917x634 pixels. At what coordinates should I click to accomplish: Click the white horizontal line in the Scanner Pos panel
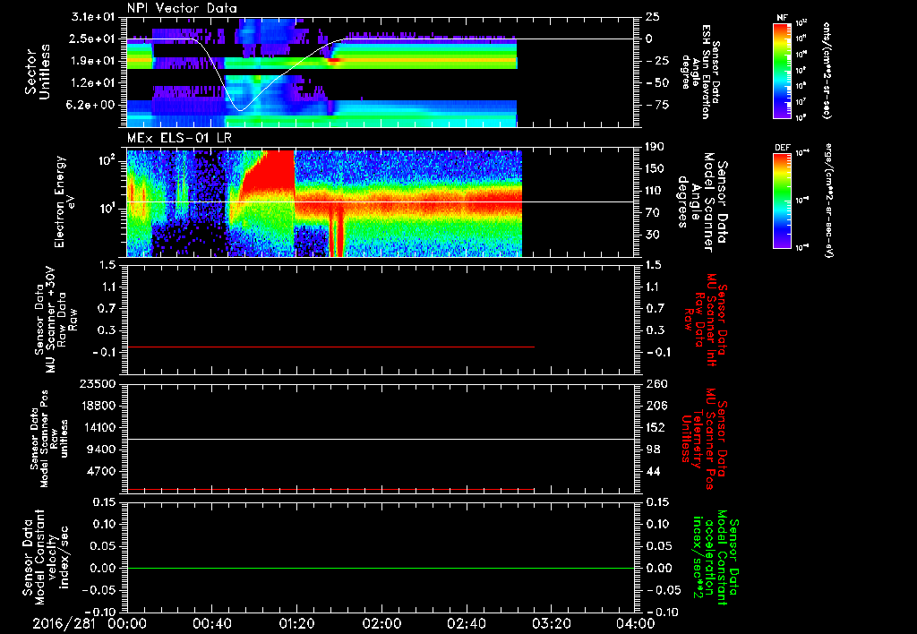[x=381, y=439]
